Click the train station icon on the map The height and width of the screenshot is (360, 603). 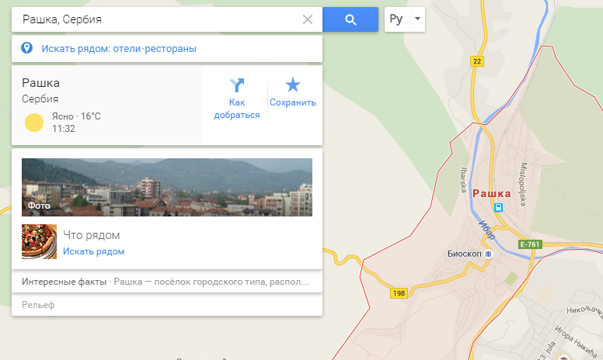coord(498,207)
